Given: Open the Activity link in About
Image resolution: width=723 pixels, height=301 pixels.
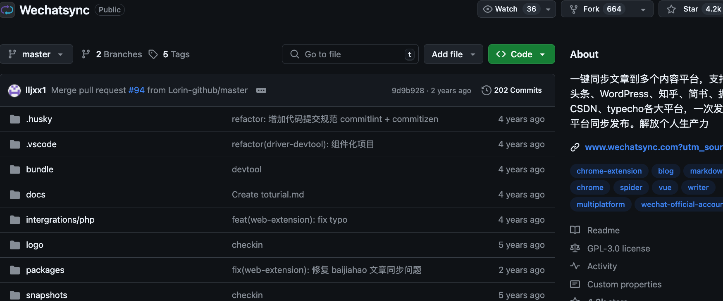Looking at the screenshot, I should (x=602, y=266).
